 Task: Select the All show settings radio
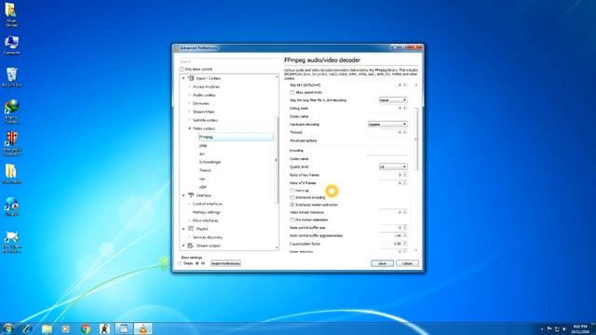(x=197, y=263)
